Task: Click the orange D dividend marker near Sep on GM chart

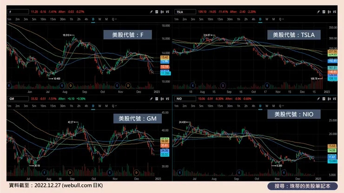Action: coord(70,173)
